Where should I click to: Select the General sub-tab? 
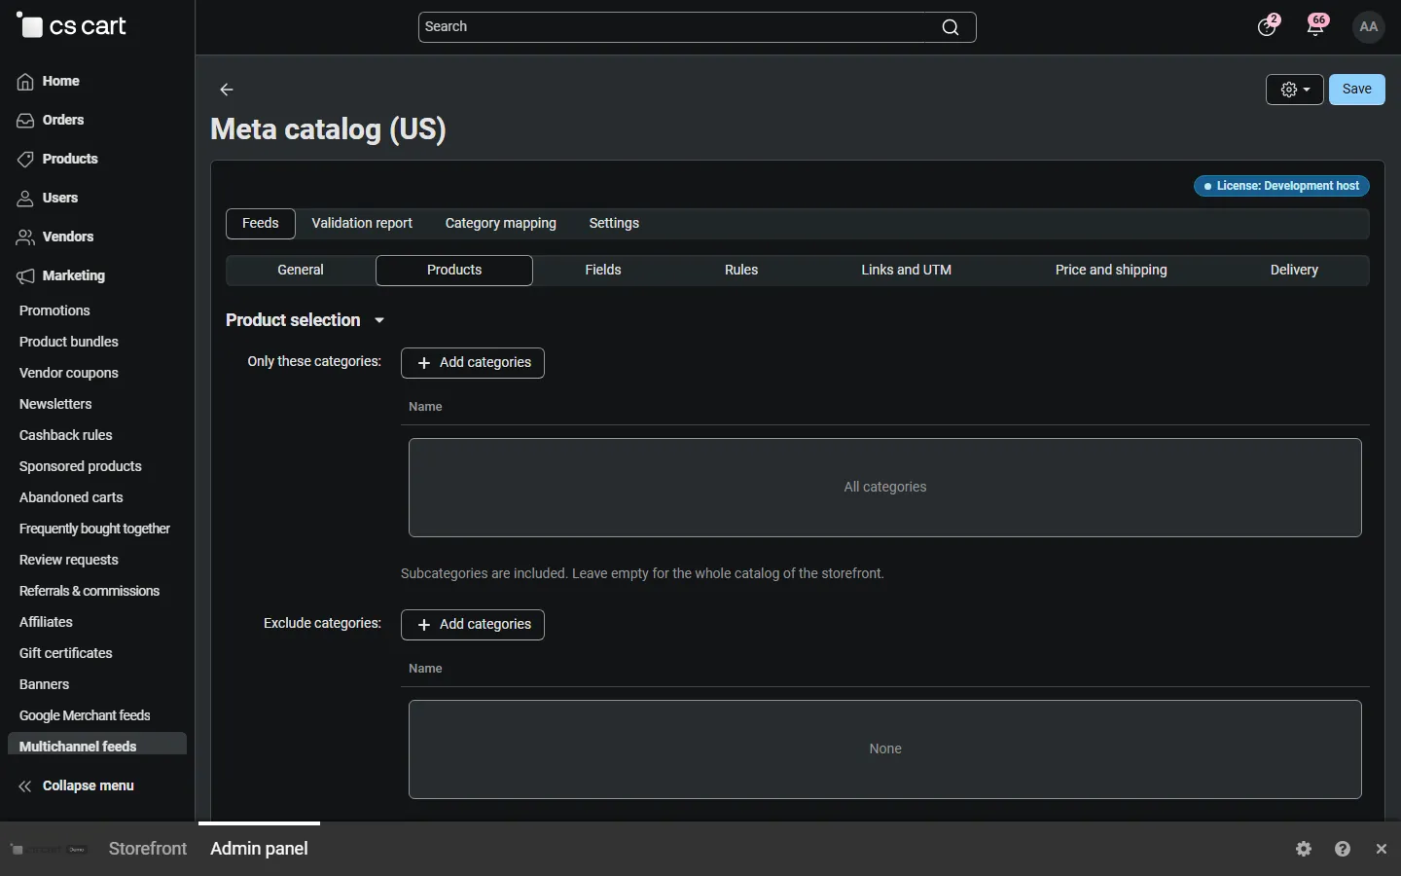(301, 271)
